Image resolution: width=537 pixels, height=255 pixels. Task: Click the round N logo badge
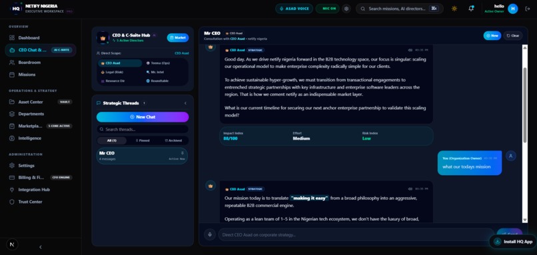13,244
